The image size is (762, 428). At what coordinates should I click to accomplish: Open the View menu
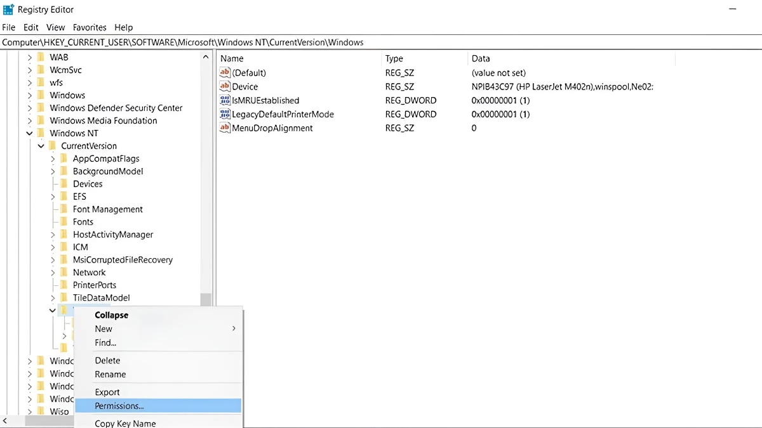pyautogui.click(x=55, y=27)
